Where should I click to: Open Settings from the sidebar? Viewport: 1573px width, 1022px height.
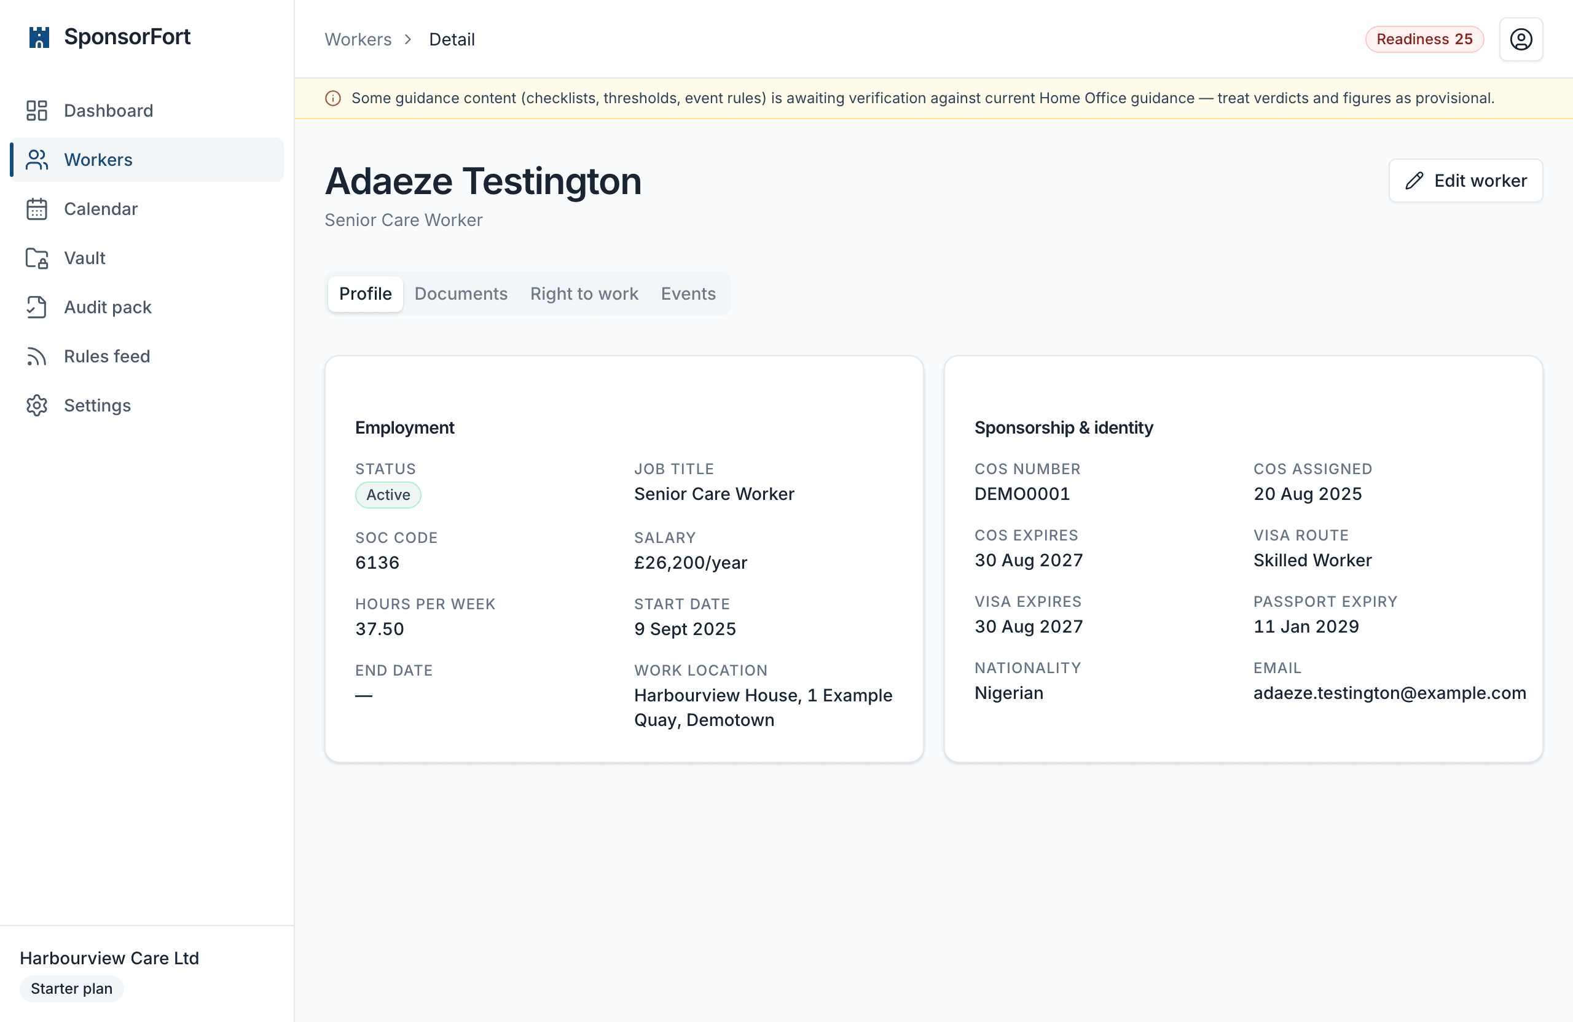click(x=147, y=405)
